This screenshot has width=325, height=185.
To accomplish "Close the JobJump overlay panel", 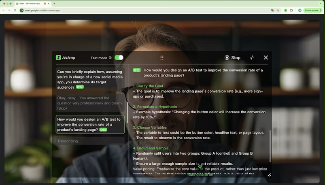I will pos(266,57).
